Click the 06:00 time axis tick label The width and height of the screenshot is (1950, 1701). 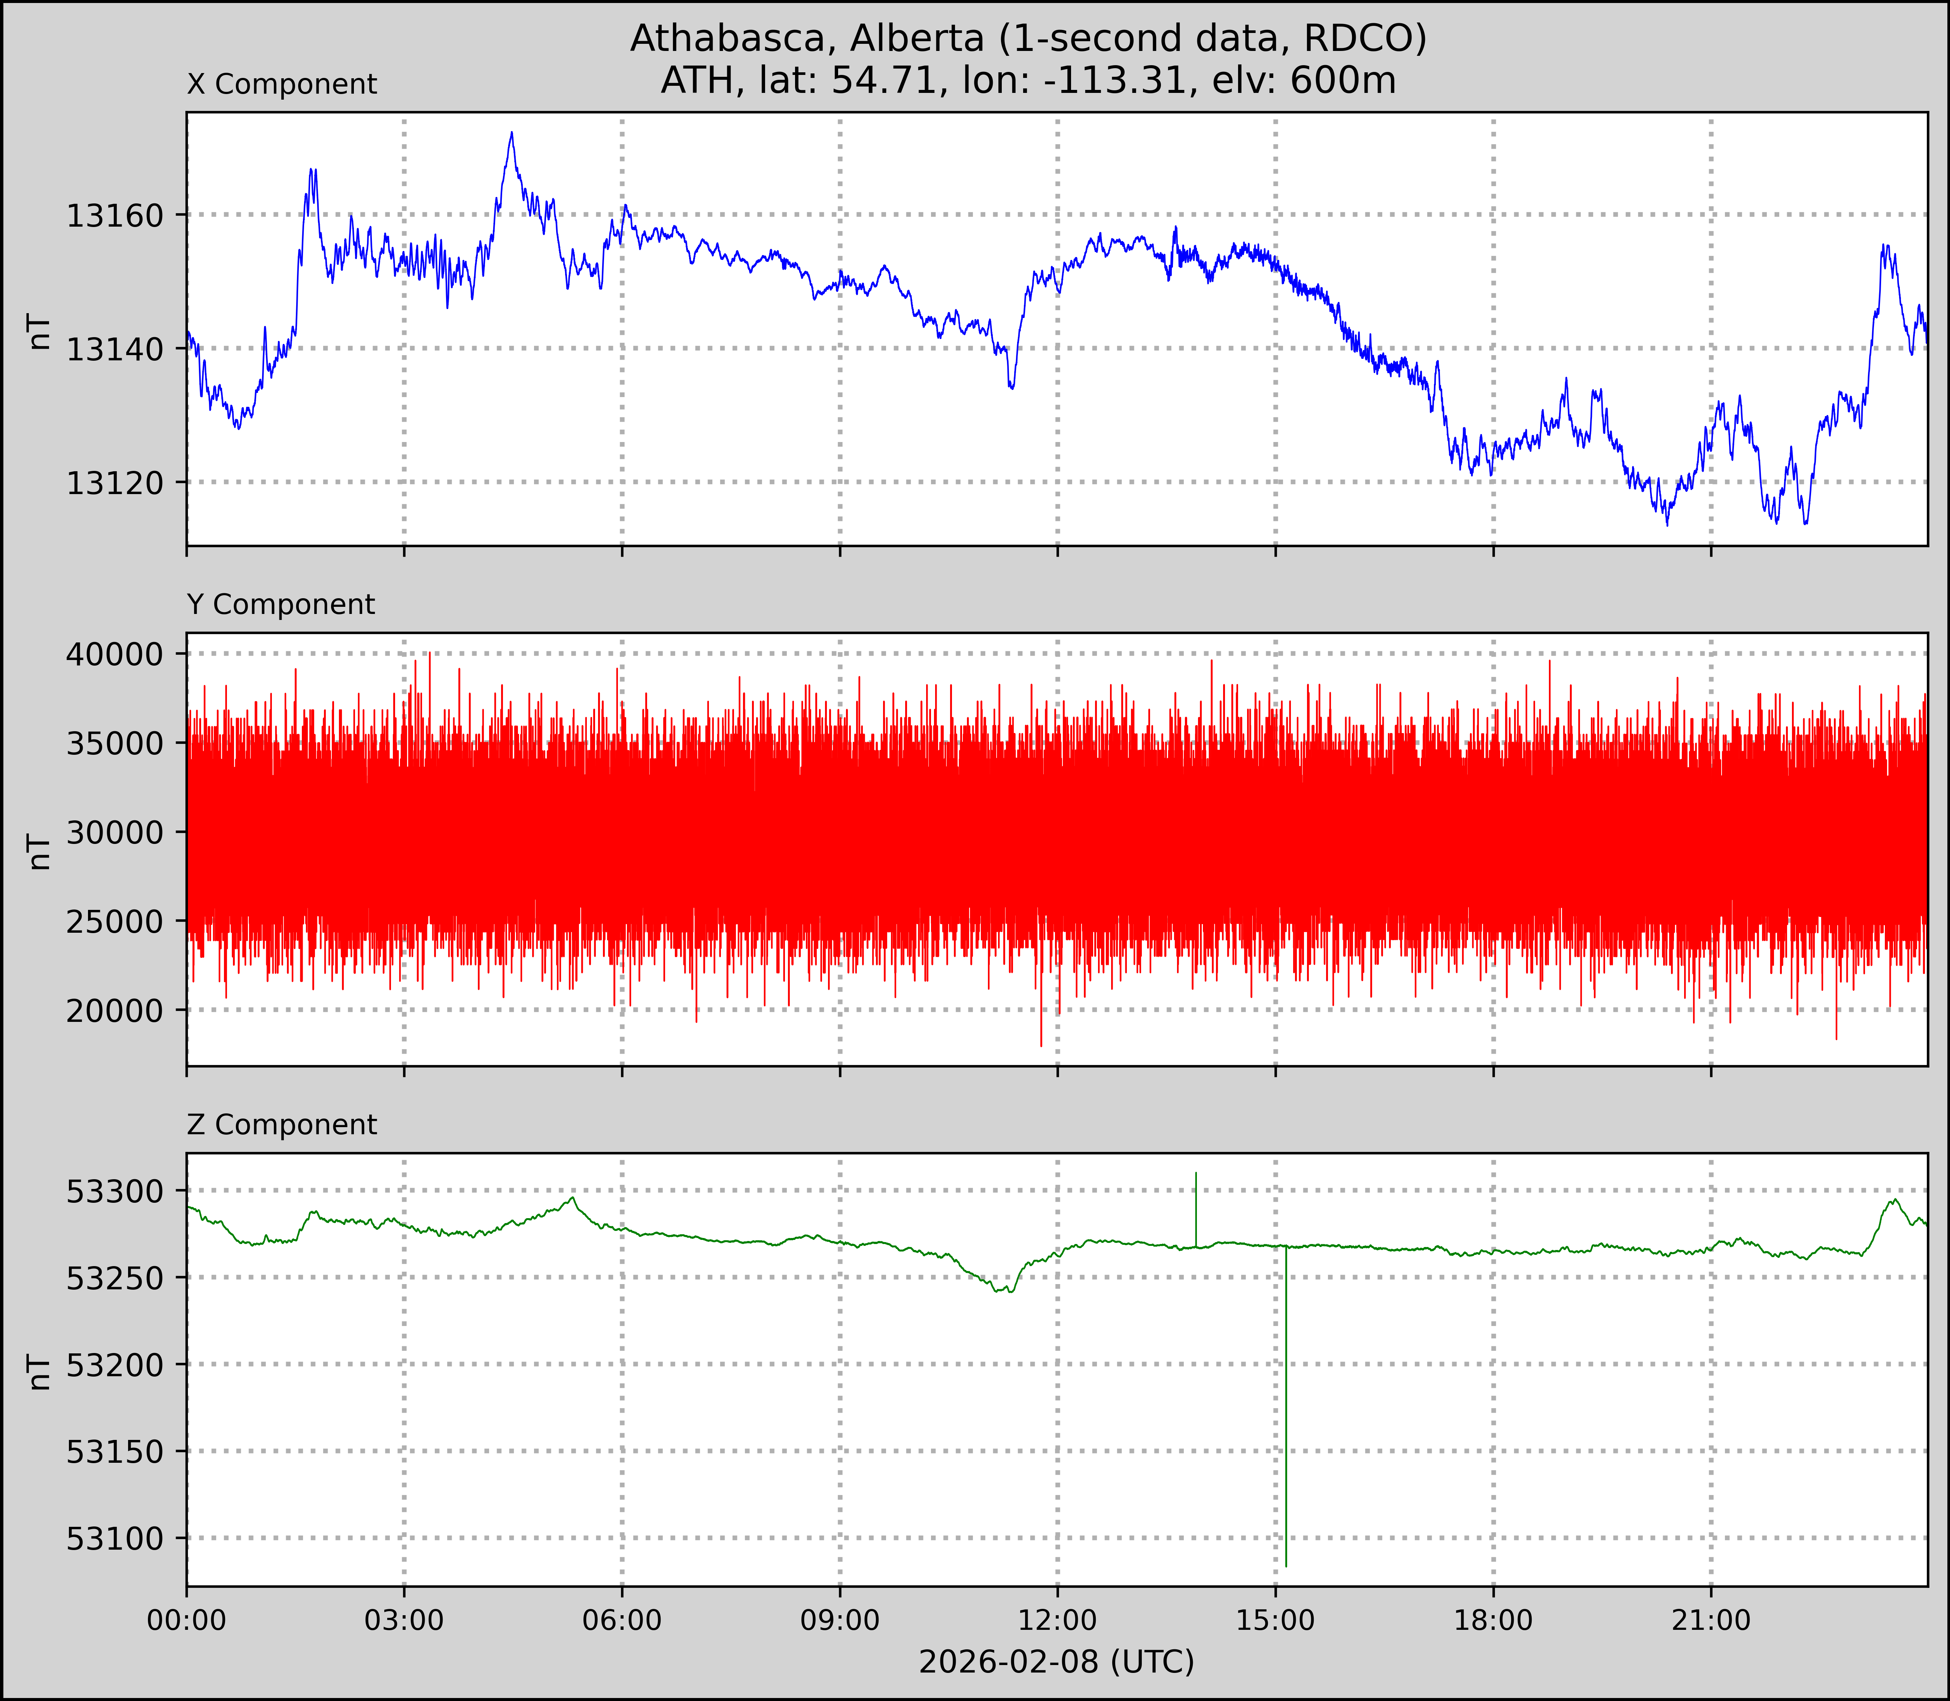(622, 1619)
